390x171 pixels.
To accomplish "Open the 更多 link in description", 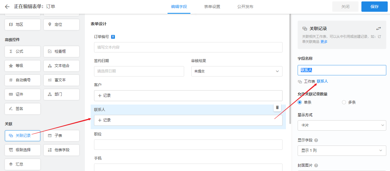I will tap(324, 42).
